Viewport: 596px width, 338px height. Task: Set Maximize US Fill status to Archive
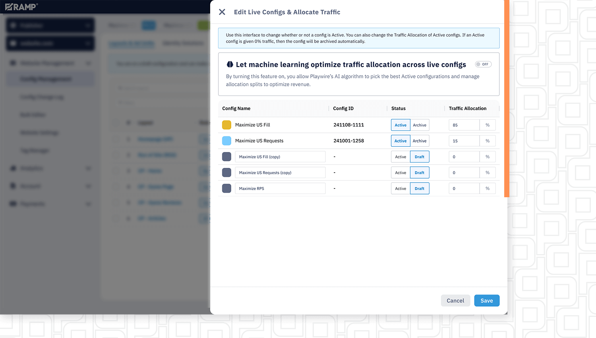coord(420,125)
